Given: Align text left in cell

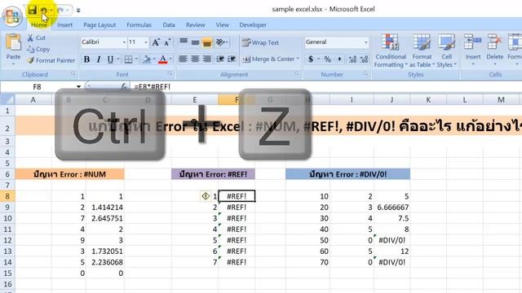Looking at the screenshot, I should click(183, 59).
